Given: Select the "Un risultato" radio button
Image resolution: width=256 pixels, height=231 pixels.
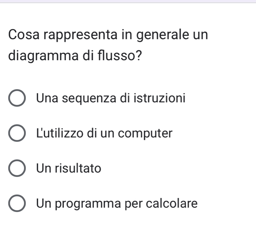Looking at the screenshot, I should tap(16, 169).
